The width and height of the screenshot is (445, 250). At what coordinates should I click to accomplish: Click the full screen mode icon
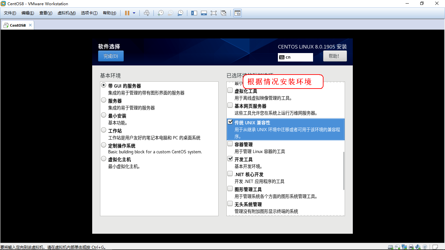[214, 13]
